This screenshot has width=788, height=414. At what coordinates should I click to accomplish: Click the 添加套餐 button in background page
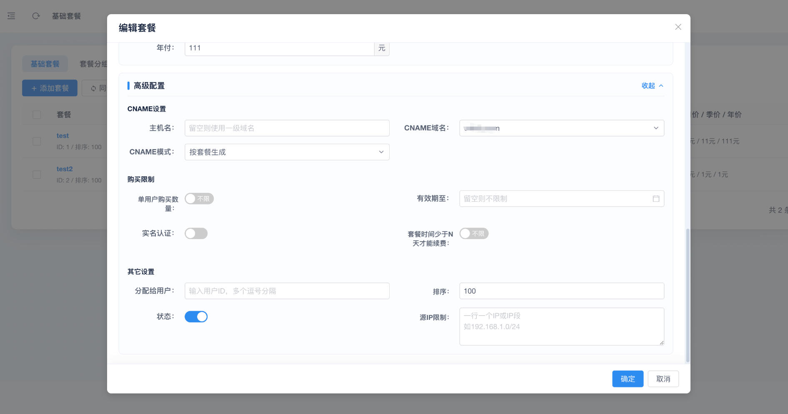click(50, 88)
